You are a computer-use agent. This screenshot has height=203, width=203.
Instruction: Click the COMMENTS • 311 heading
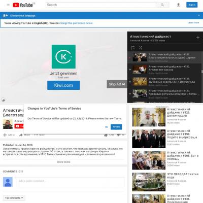click(x=13, y=172)
